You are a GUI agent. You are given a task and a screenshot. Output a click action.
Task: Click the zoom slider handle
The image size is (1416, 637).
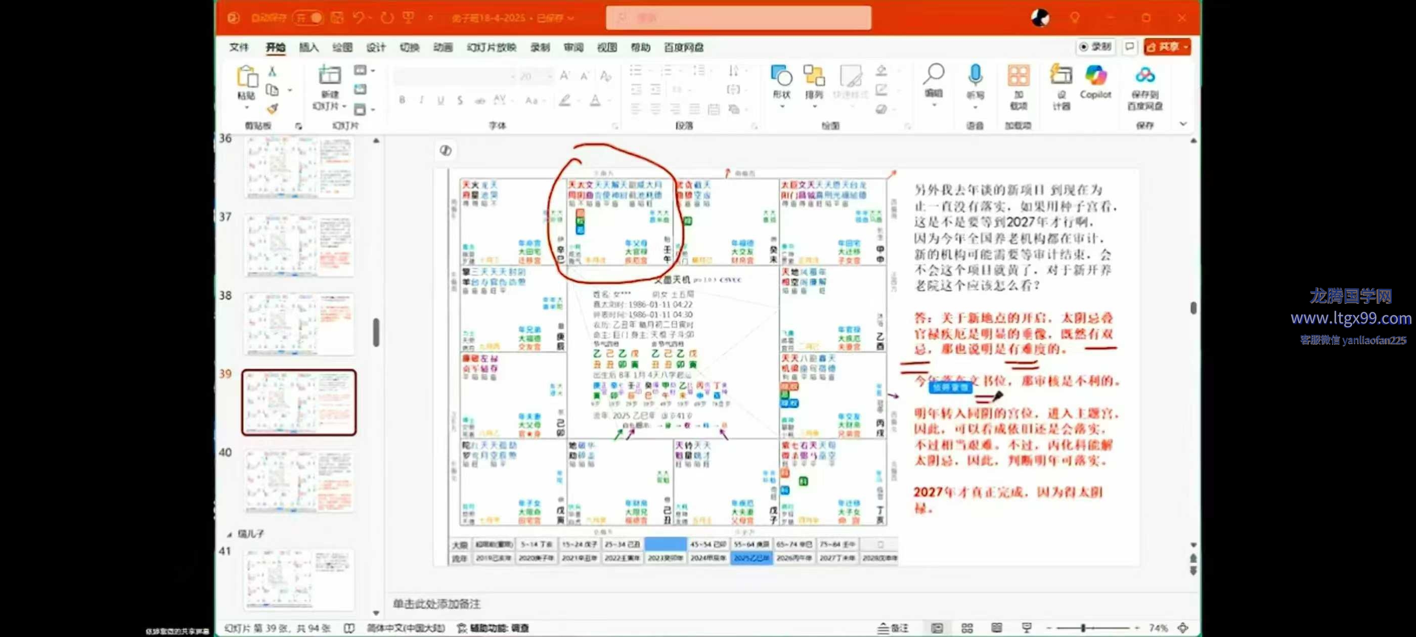(1083, 628)
